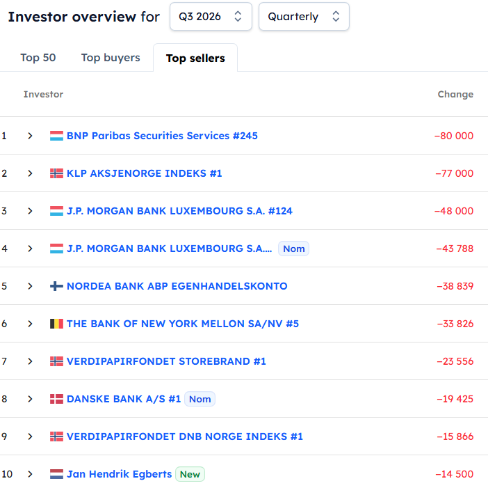The height and width of the screenshot is (488, 488).
Task: Open VERDIPAPIRFONDET STOREBRAND #1 link
Action: point(166,361)
